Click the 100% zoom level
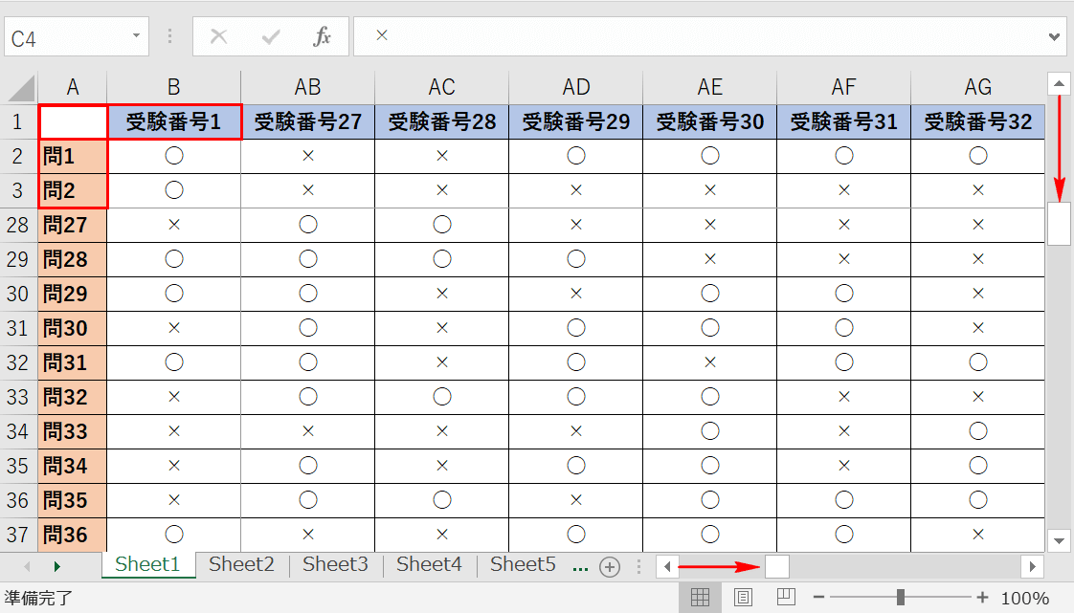The width and height of the screenshot is (1074, 613). coord(1025,599)
